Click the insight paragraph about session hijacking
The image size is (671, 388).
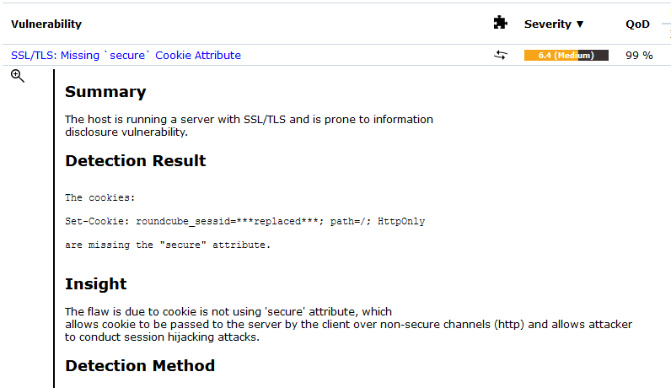pos(348,324)
